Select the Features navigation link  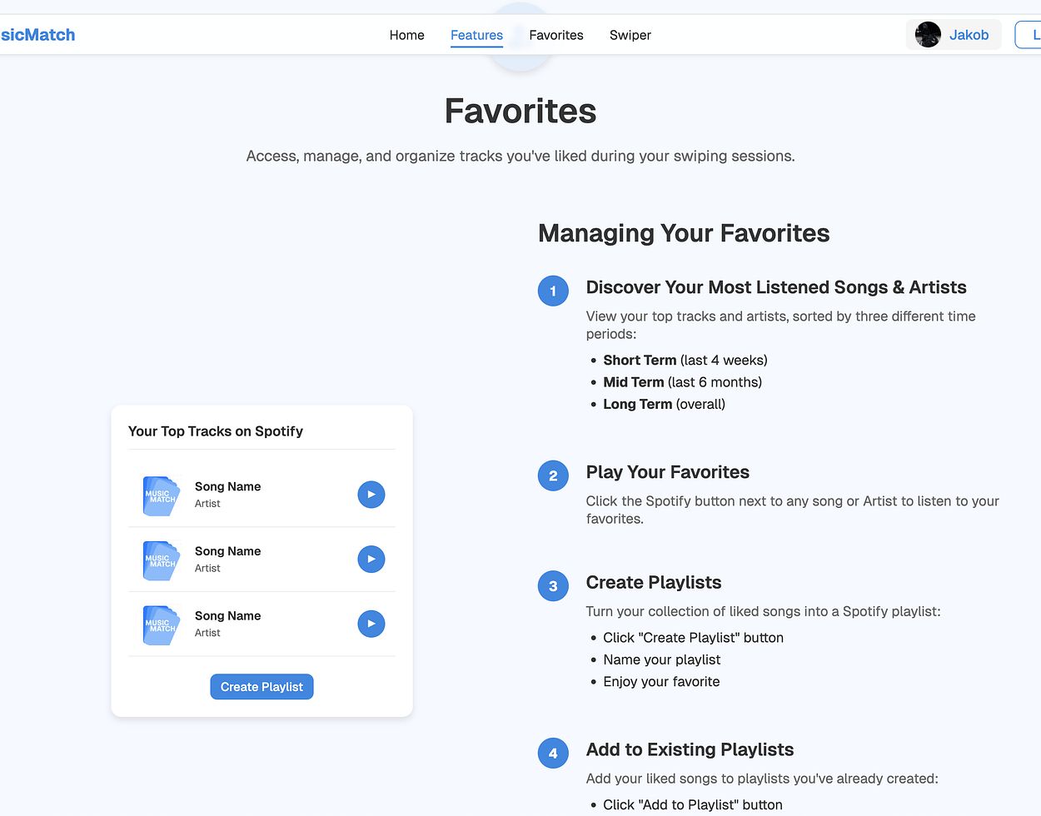476,35
